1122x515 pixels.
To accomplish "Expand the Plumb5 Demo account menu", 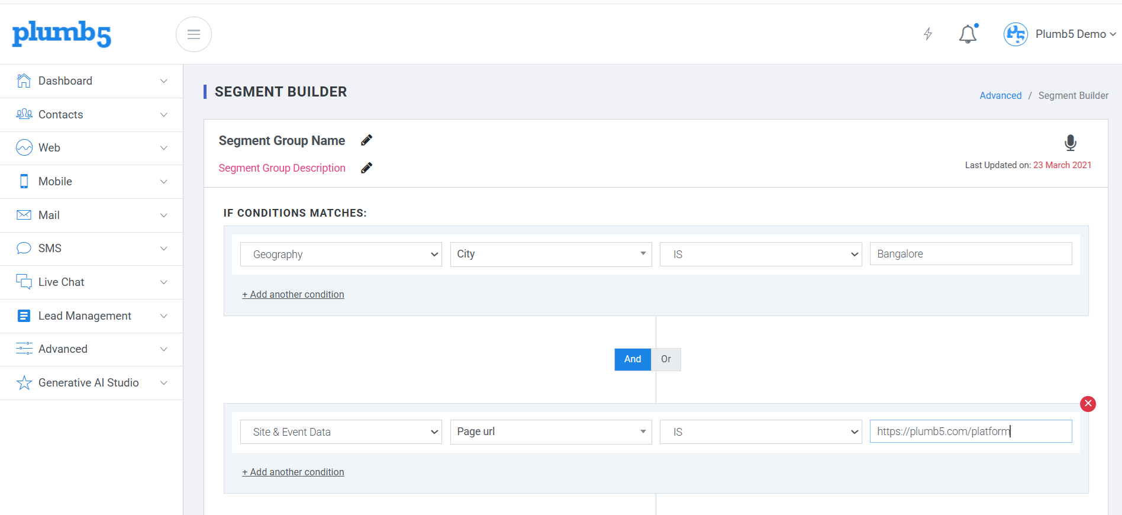I will (1075, 34).
